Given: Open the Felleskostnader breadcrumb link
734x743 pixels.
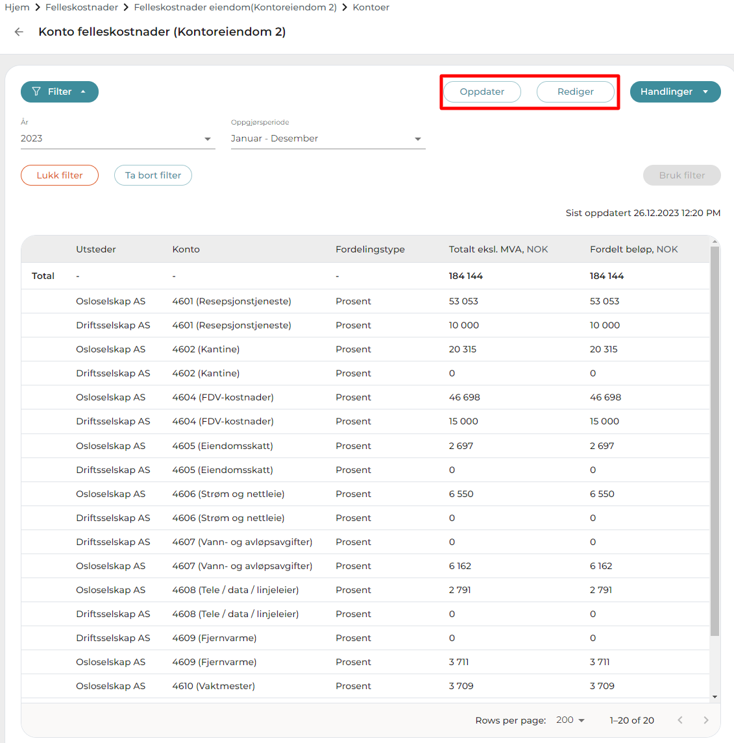Looking at the screenshot, I should tap(82, 7).
